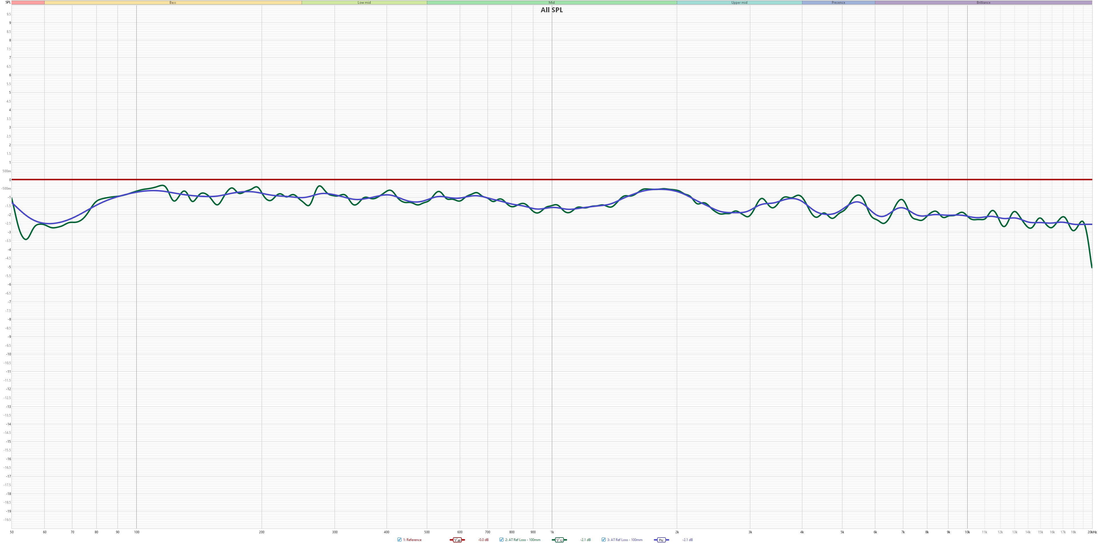Click the green -2.1 dB legend readout
Screen dimensions: 1098x543
[585, 540]
